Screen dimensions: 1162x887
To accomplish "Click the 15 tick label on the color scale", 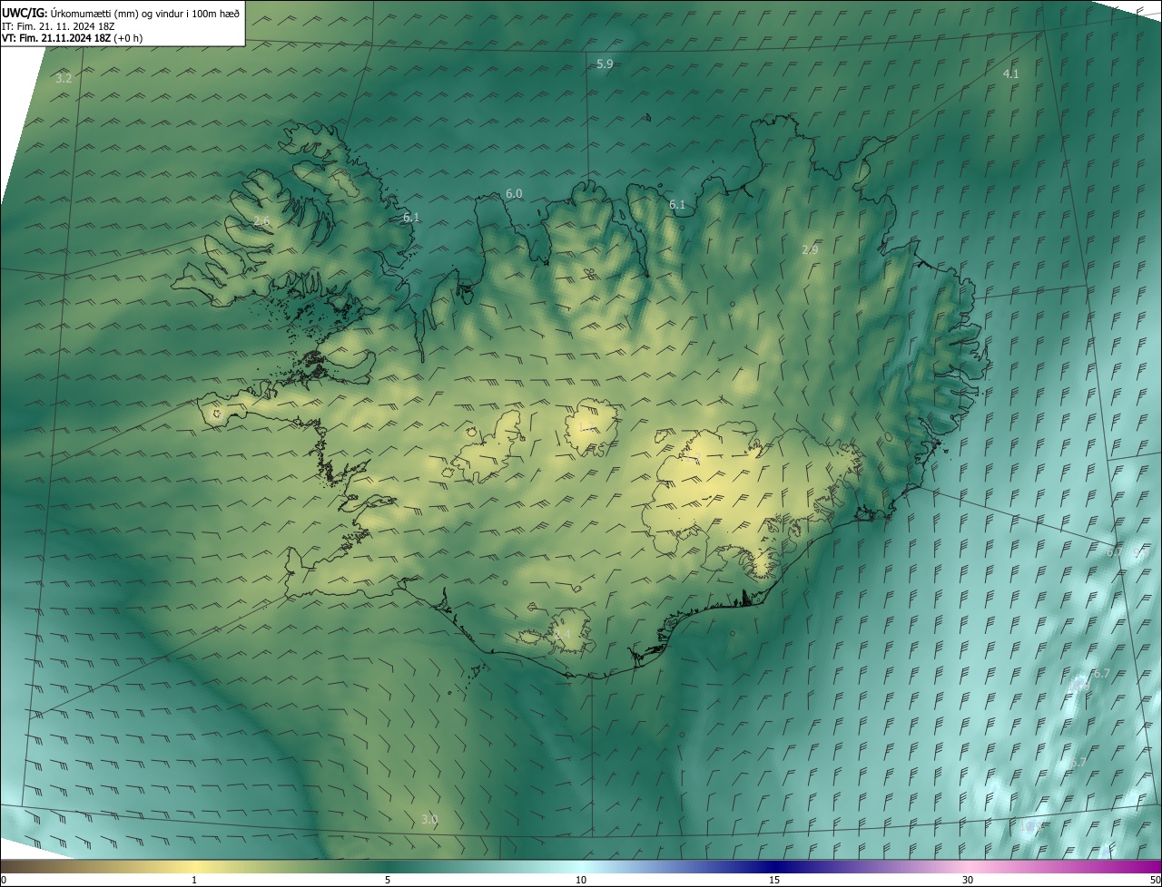I will click(x=774, y=880).
